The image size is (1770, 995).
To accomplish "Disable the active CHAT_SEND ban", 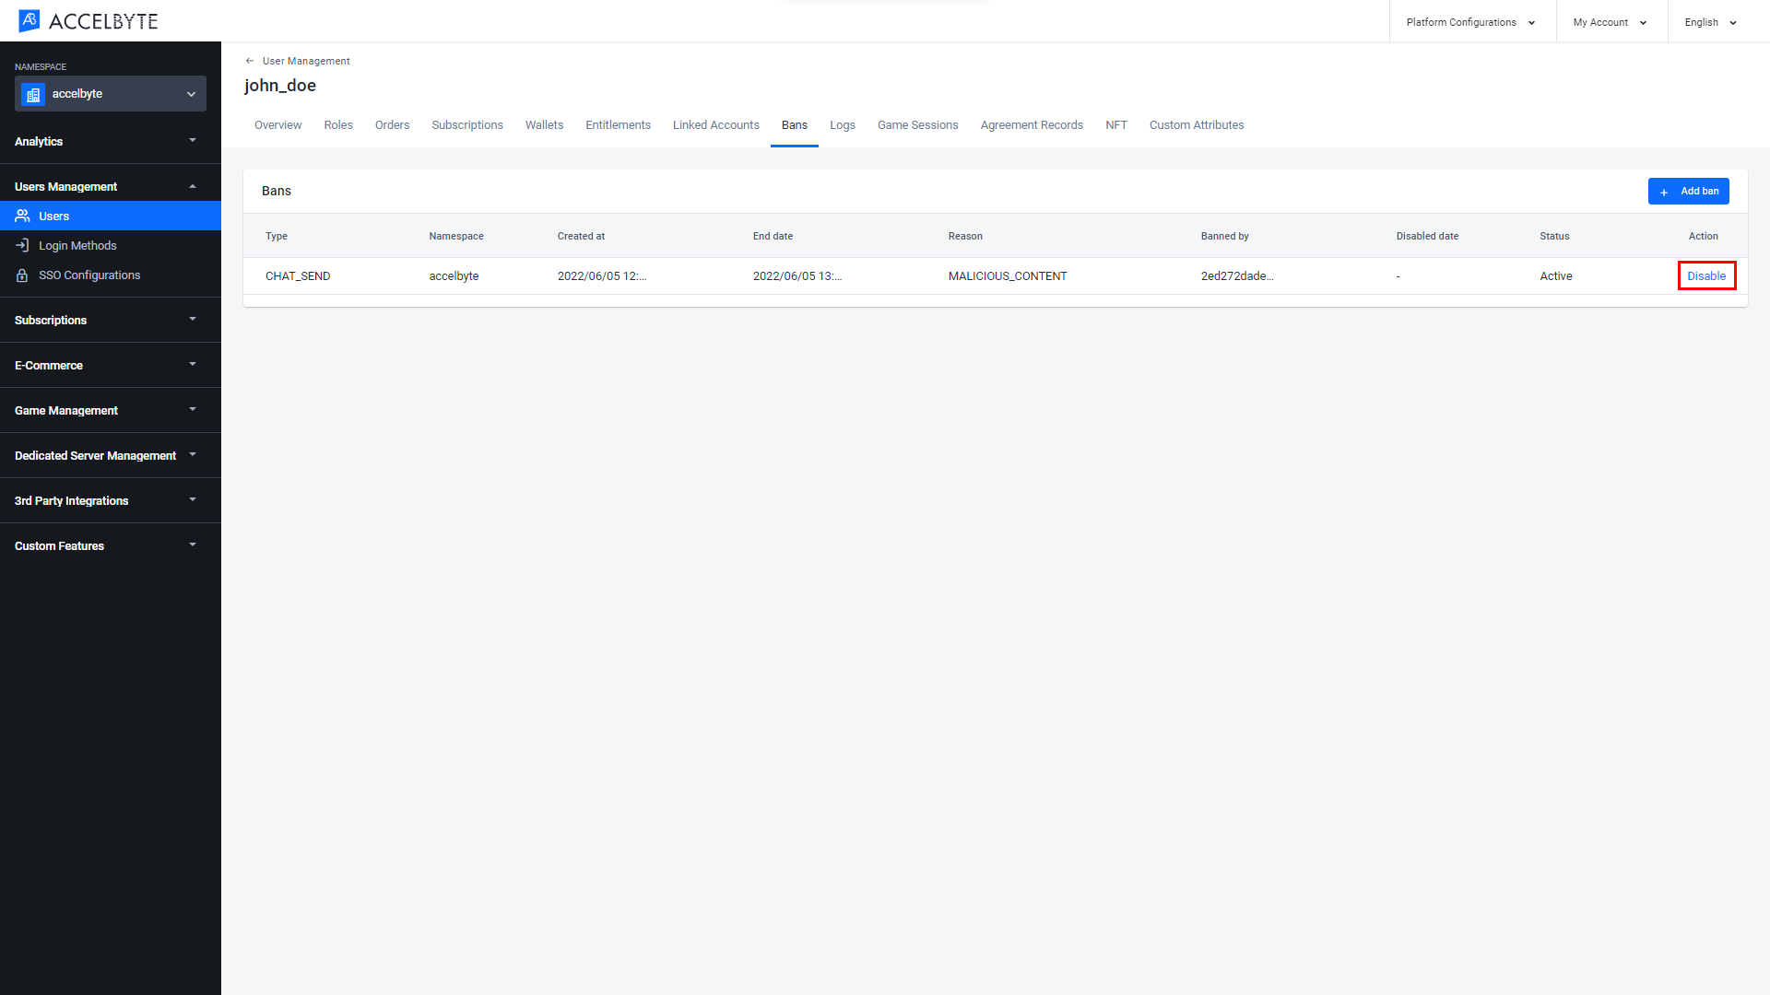I will point(1706,275).
